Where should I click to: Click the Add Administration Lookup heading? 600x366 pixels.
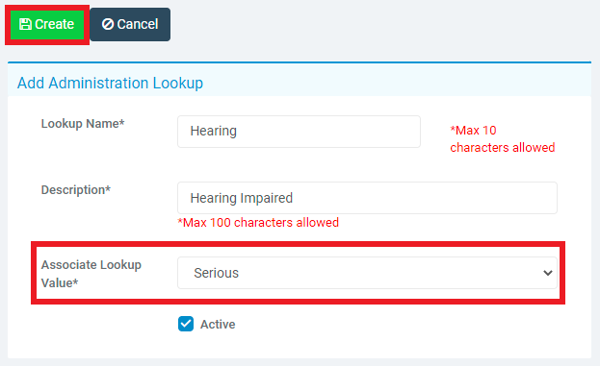(x=110, y=83)
